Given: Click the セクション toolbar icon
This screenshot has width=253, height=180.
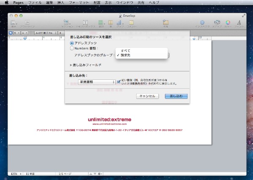Looking at the screenshot, I should pyautogui.click(x=67, y=24).
